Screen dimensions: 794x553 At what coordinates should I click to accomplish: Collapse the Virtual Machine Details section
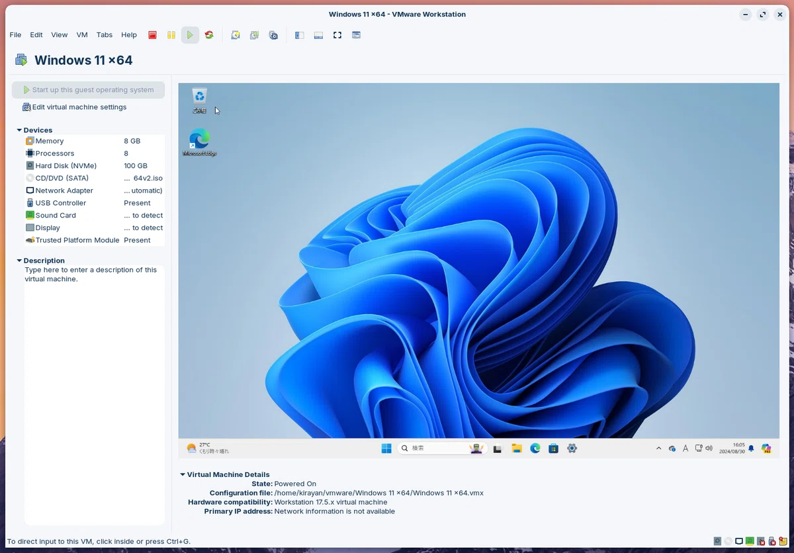click(183, 474)
